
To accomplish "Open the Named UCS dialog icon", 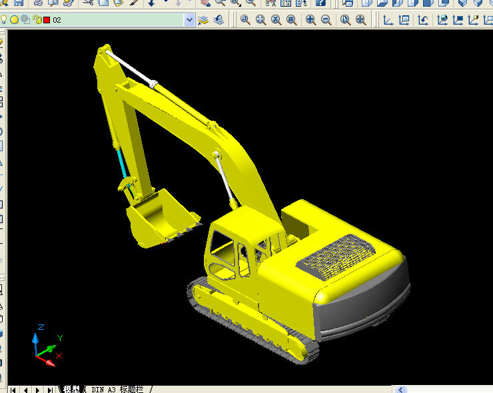I will [404, 20].
